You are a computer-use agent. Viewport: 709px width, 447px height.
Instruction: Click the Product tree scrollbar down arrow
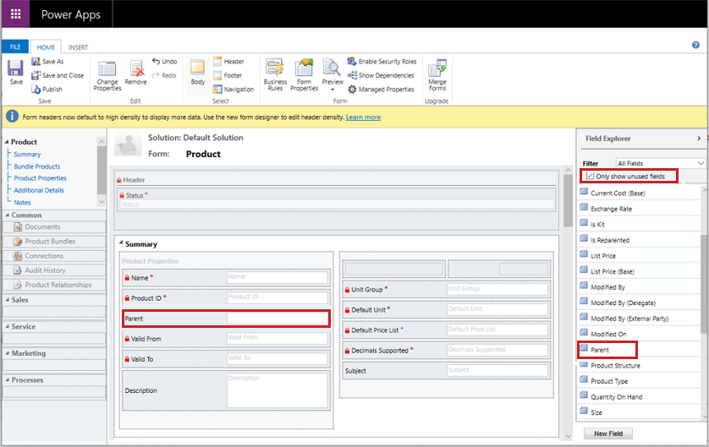pyautogui.click(x=102, y=202)
